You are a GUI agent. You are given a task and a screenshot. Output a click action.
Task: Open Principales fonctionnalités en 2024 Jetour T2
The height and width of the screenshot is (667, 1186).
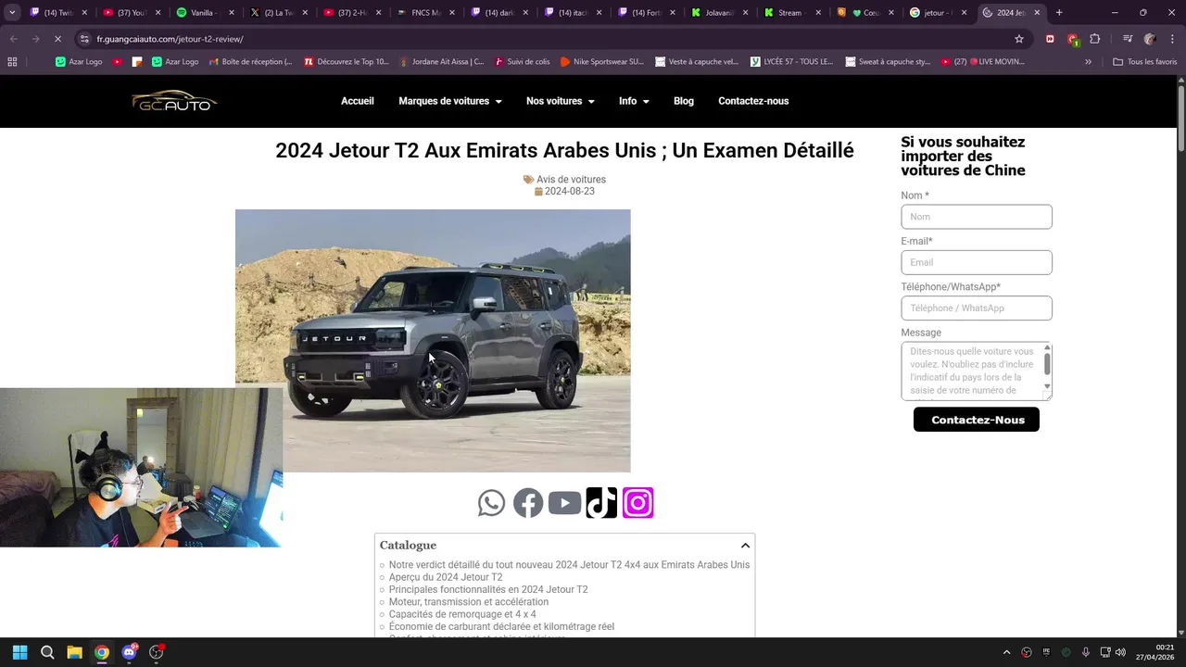click(488, 589)
